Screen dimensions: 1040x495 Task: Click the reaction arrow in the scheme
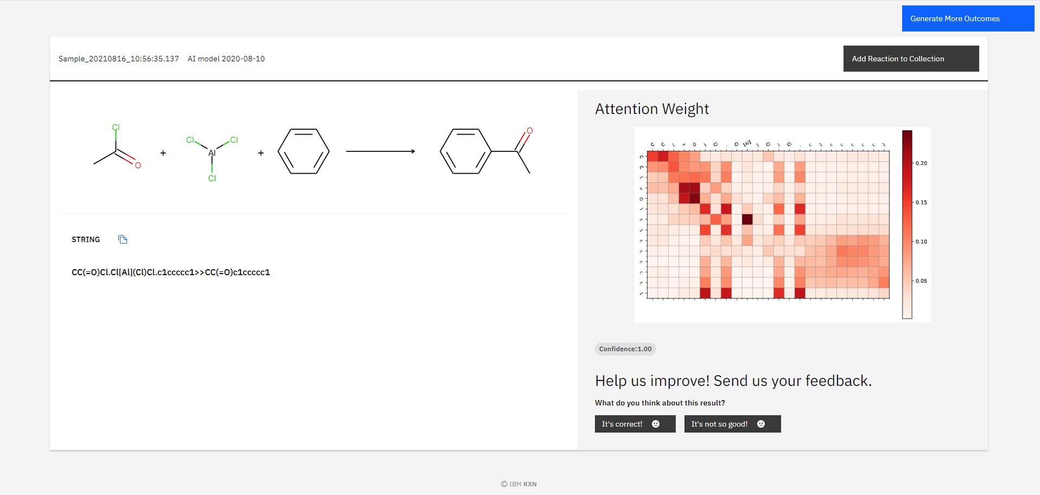click(x=380, y=151)
